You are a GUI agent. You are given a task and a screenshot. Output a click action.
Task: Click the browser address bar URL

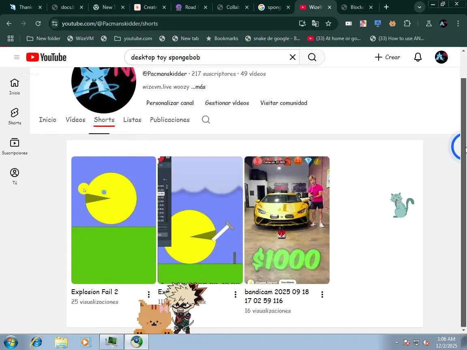coord(109,23)
